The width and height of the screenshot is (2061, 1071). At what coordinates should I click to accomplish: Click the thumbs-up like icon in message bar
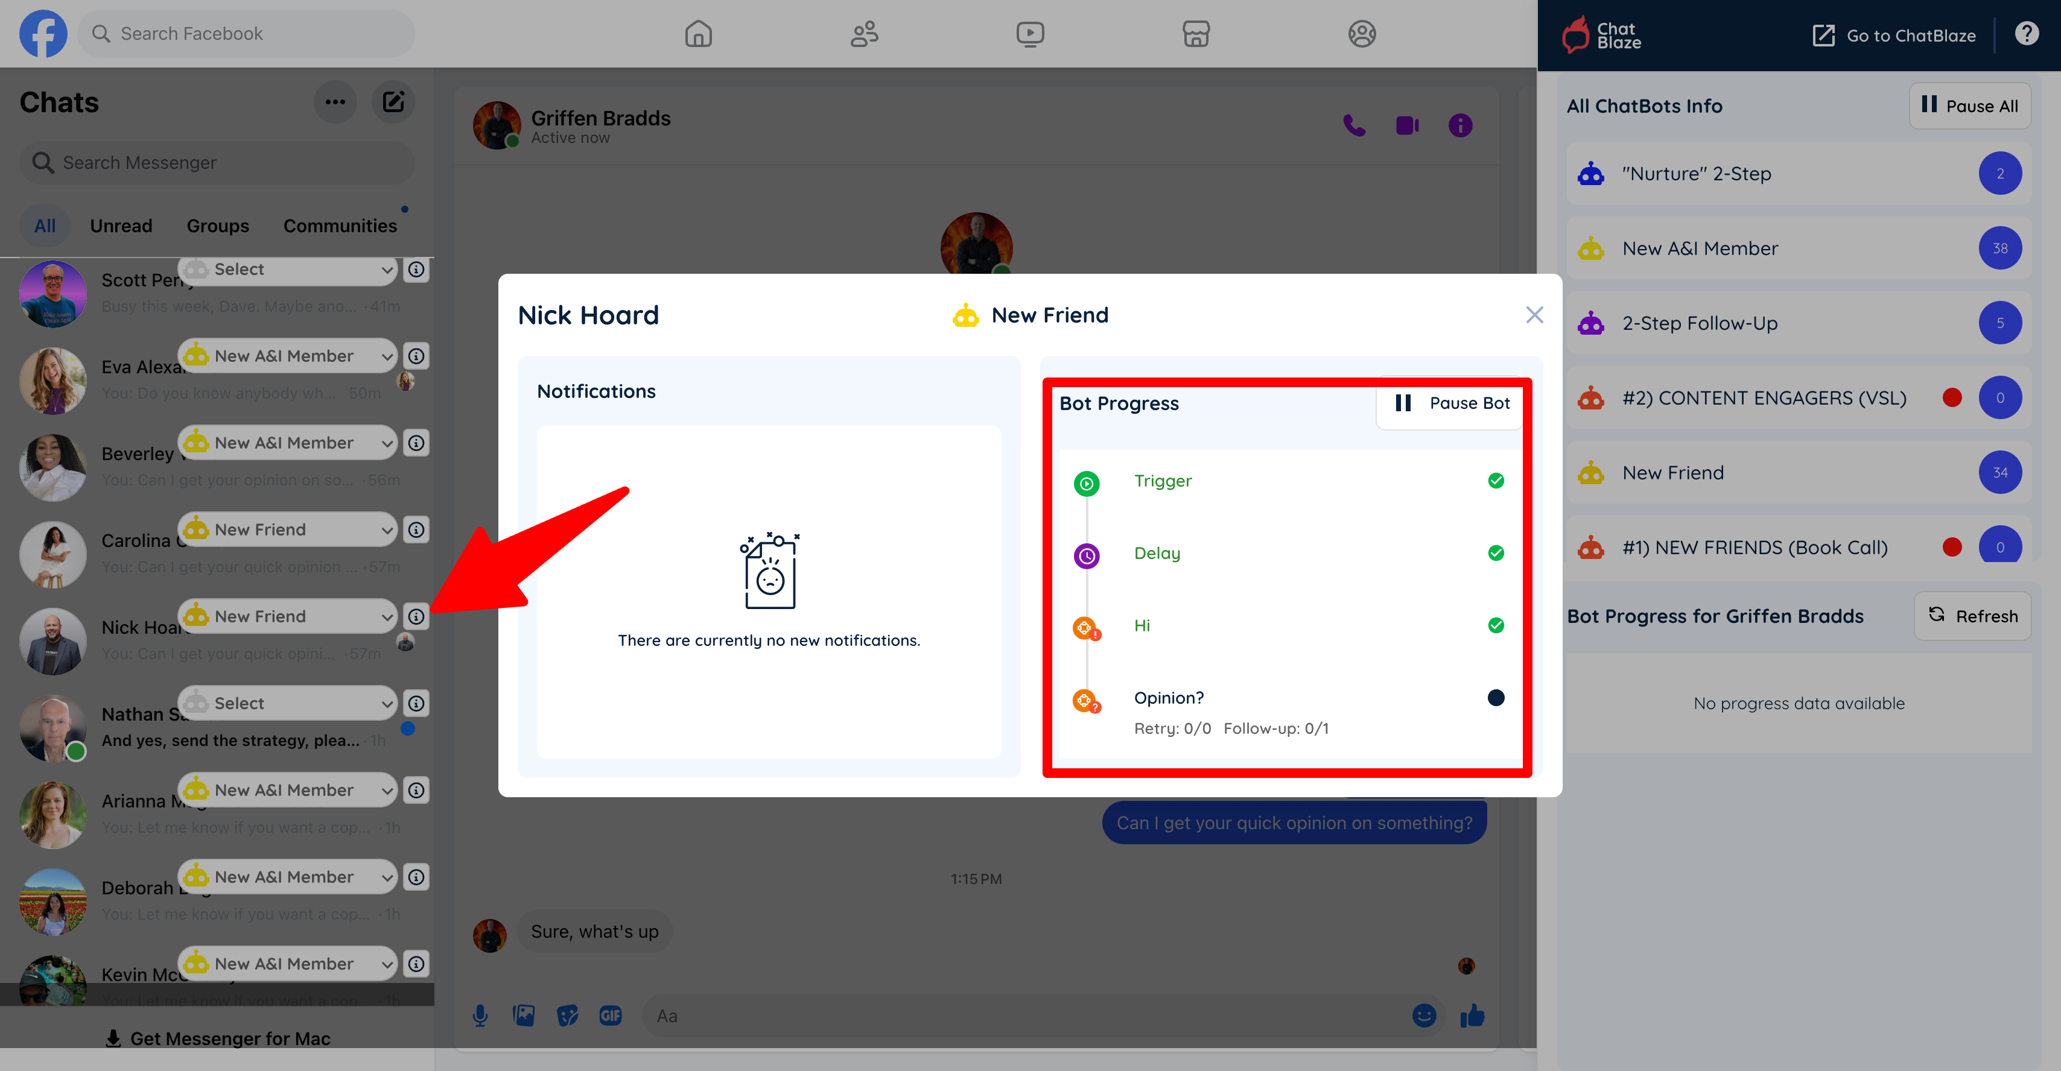point(1472,1016)
